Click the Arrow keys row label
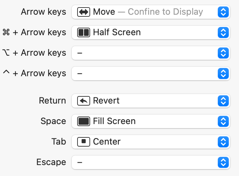239x176 pixels. click(x=43, y=12)
